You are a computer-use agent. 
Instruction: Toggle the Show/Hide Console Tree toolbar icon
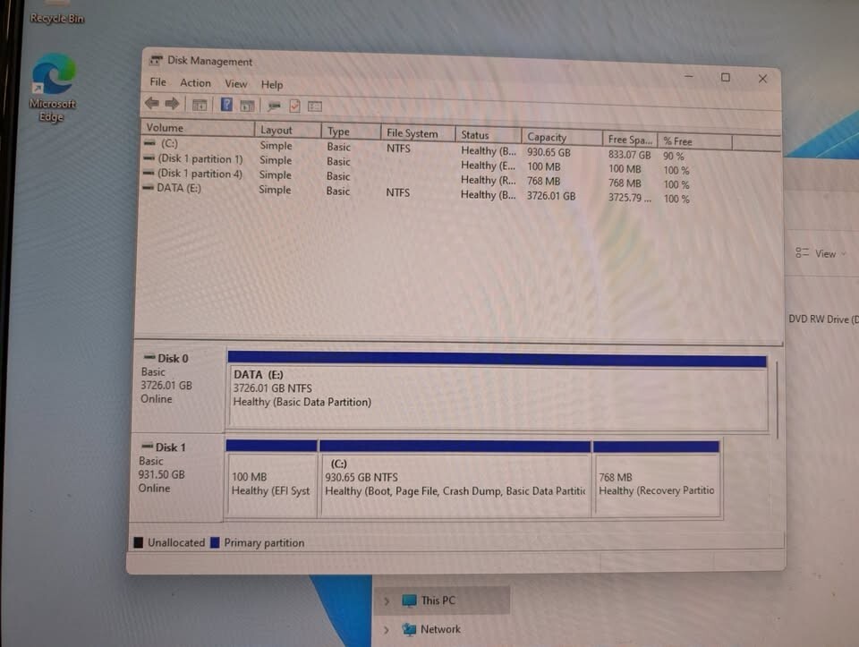tap(200, 105)
